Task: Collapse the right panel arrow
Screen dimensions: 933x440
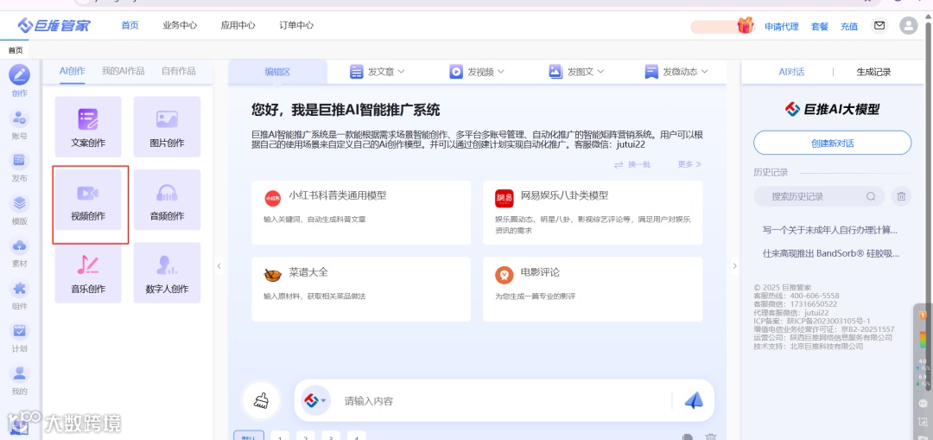Action: 734,265
